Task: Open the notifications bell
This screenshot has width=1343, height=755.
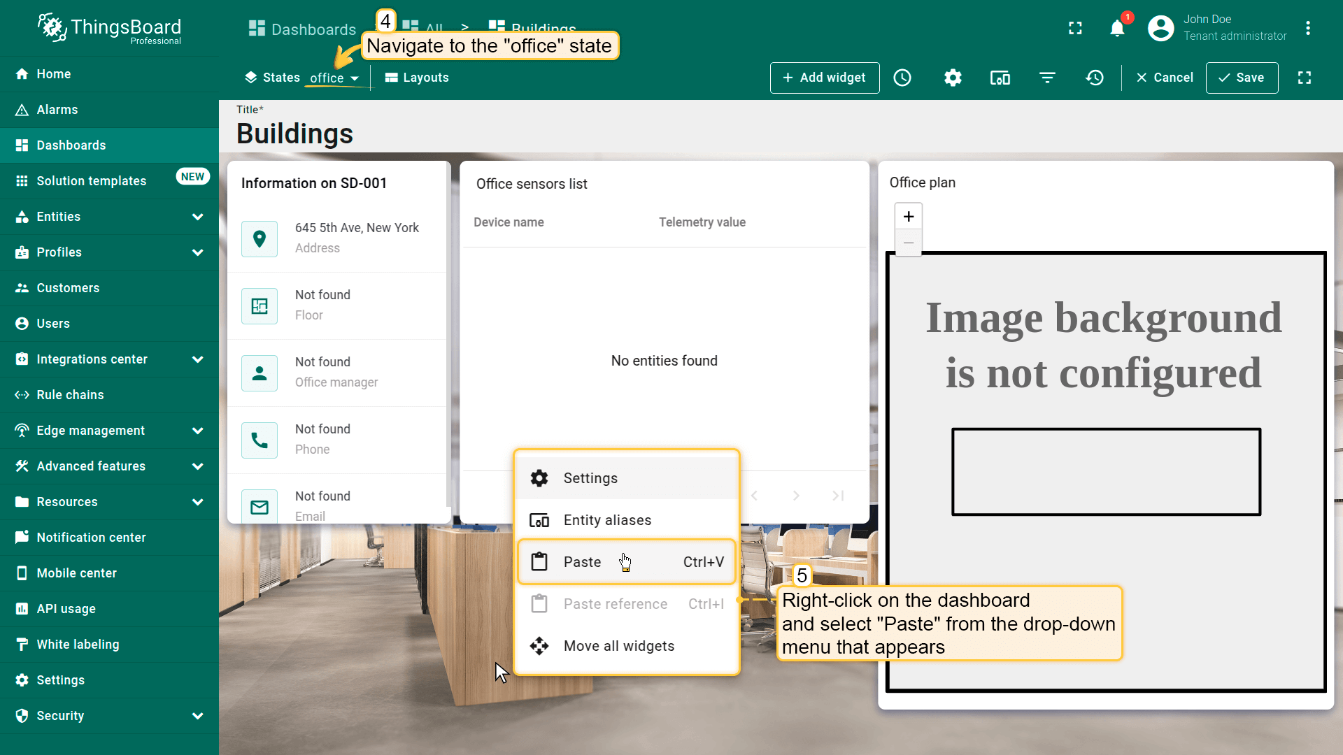Action: tap(1117, 28)
